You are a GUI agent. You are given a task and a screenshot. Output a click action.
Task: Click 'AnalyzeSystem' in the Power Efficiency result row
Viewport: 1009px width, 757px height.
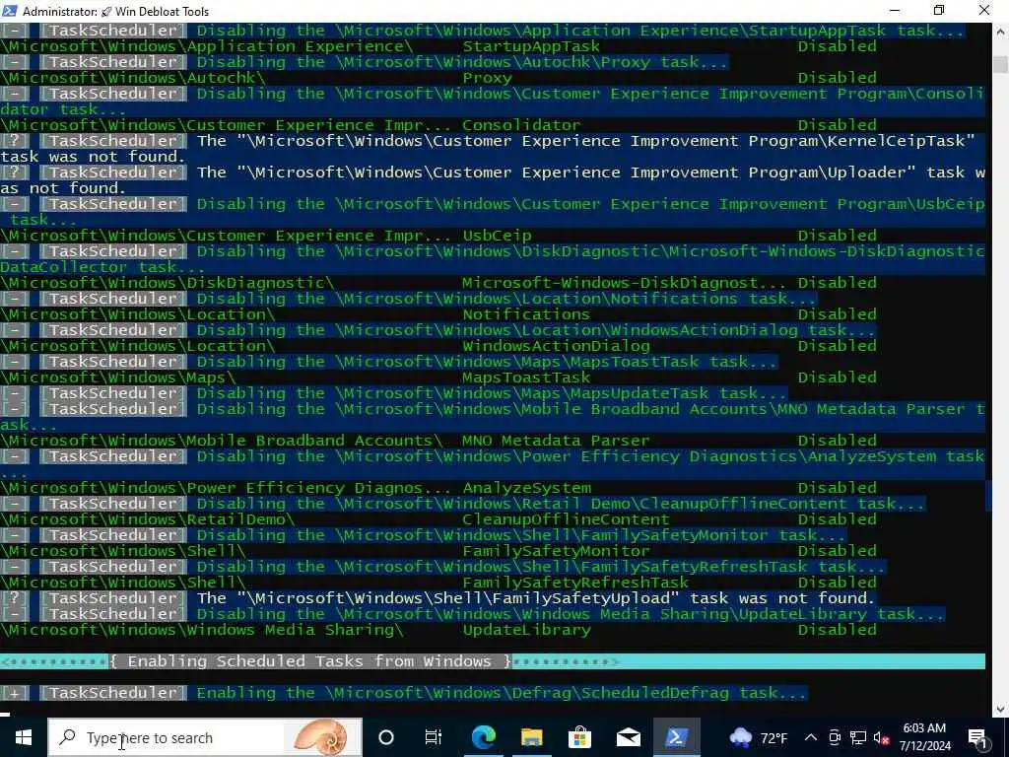[x=526, y=488]
